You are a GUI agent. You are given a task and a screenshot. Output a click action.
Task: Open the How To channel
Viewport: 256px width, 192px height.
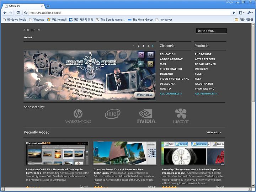pos(165,89)
